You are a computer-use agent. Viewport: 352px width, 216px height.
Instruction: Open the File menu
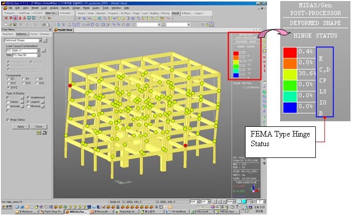(11, 8)
